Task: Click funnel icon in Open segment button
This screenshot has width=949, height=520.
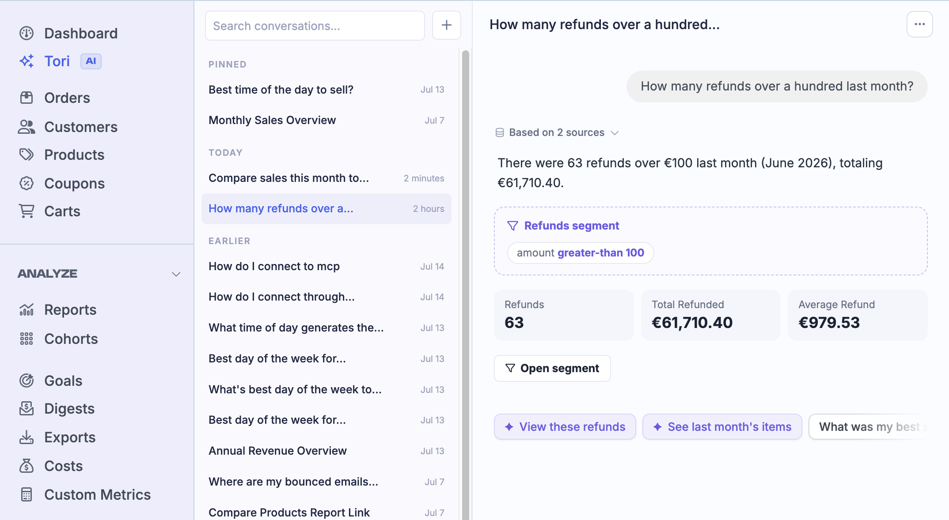Action: [x=510, y=368]
